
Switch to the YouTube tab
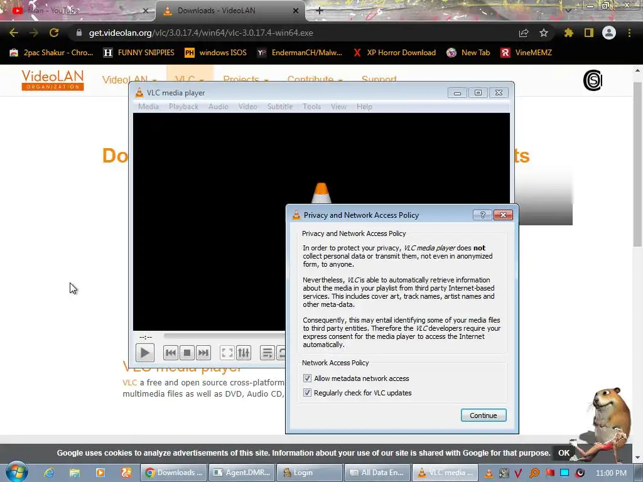77,11
